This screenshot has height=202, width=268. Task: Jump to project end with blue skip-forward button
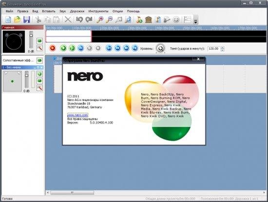[x=135, y=48]
